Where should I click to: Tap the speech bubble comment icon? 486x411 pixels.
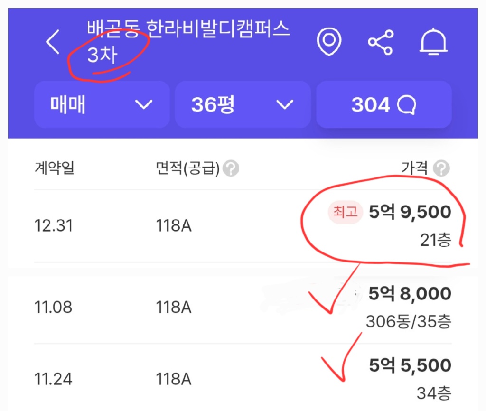(406, 105)
